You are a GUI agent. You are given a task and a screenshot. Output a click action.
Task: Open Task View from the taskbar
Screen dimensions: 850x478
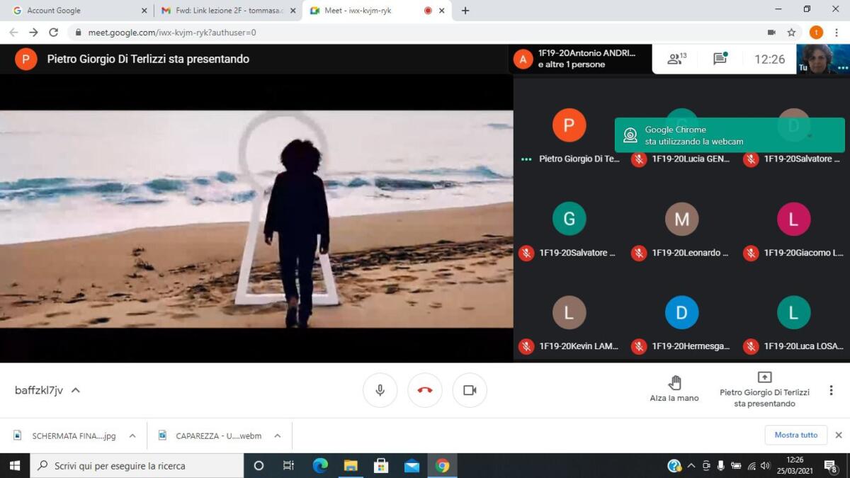[288, 465]
